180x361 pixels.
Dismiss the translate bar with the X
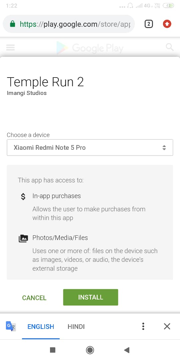pos(167,326)
